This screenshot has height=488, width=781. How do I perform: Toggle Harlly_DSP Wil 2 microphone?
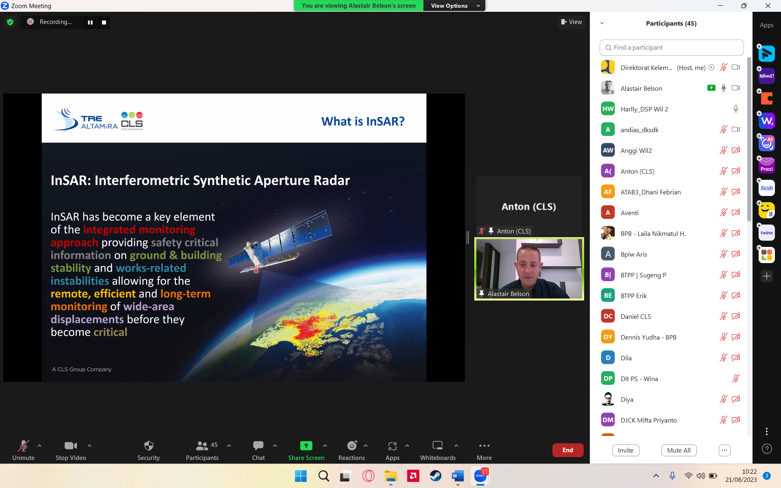point(735,109)
